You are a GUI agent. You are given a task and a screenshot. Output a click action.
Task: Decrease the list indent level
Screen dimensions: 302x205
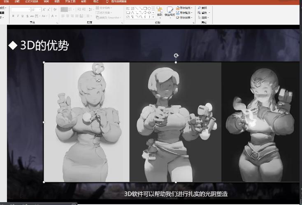click(x=79, y=9)
